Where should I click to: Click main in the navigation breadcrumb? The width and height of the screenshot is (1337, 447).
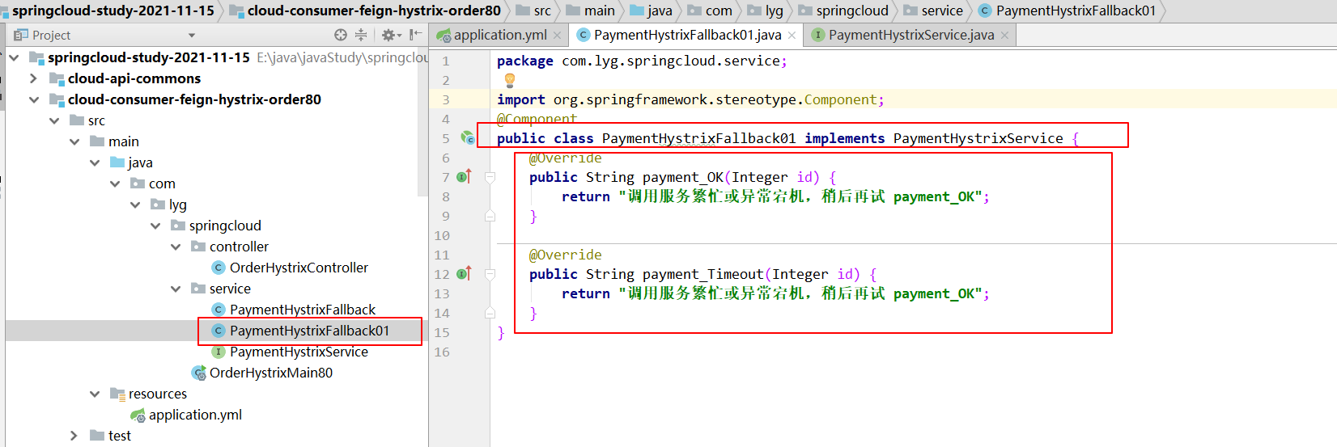(600, 11)
